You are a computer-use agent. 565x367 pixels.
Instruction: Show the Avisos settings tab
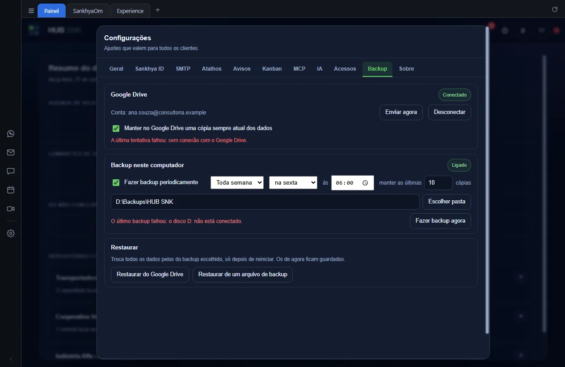pyautogui.click(x=242, y=69)
